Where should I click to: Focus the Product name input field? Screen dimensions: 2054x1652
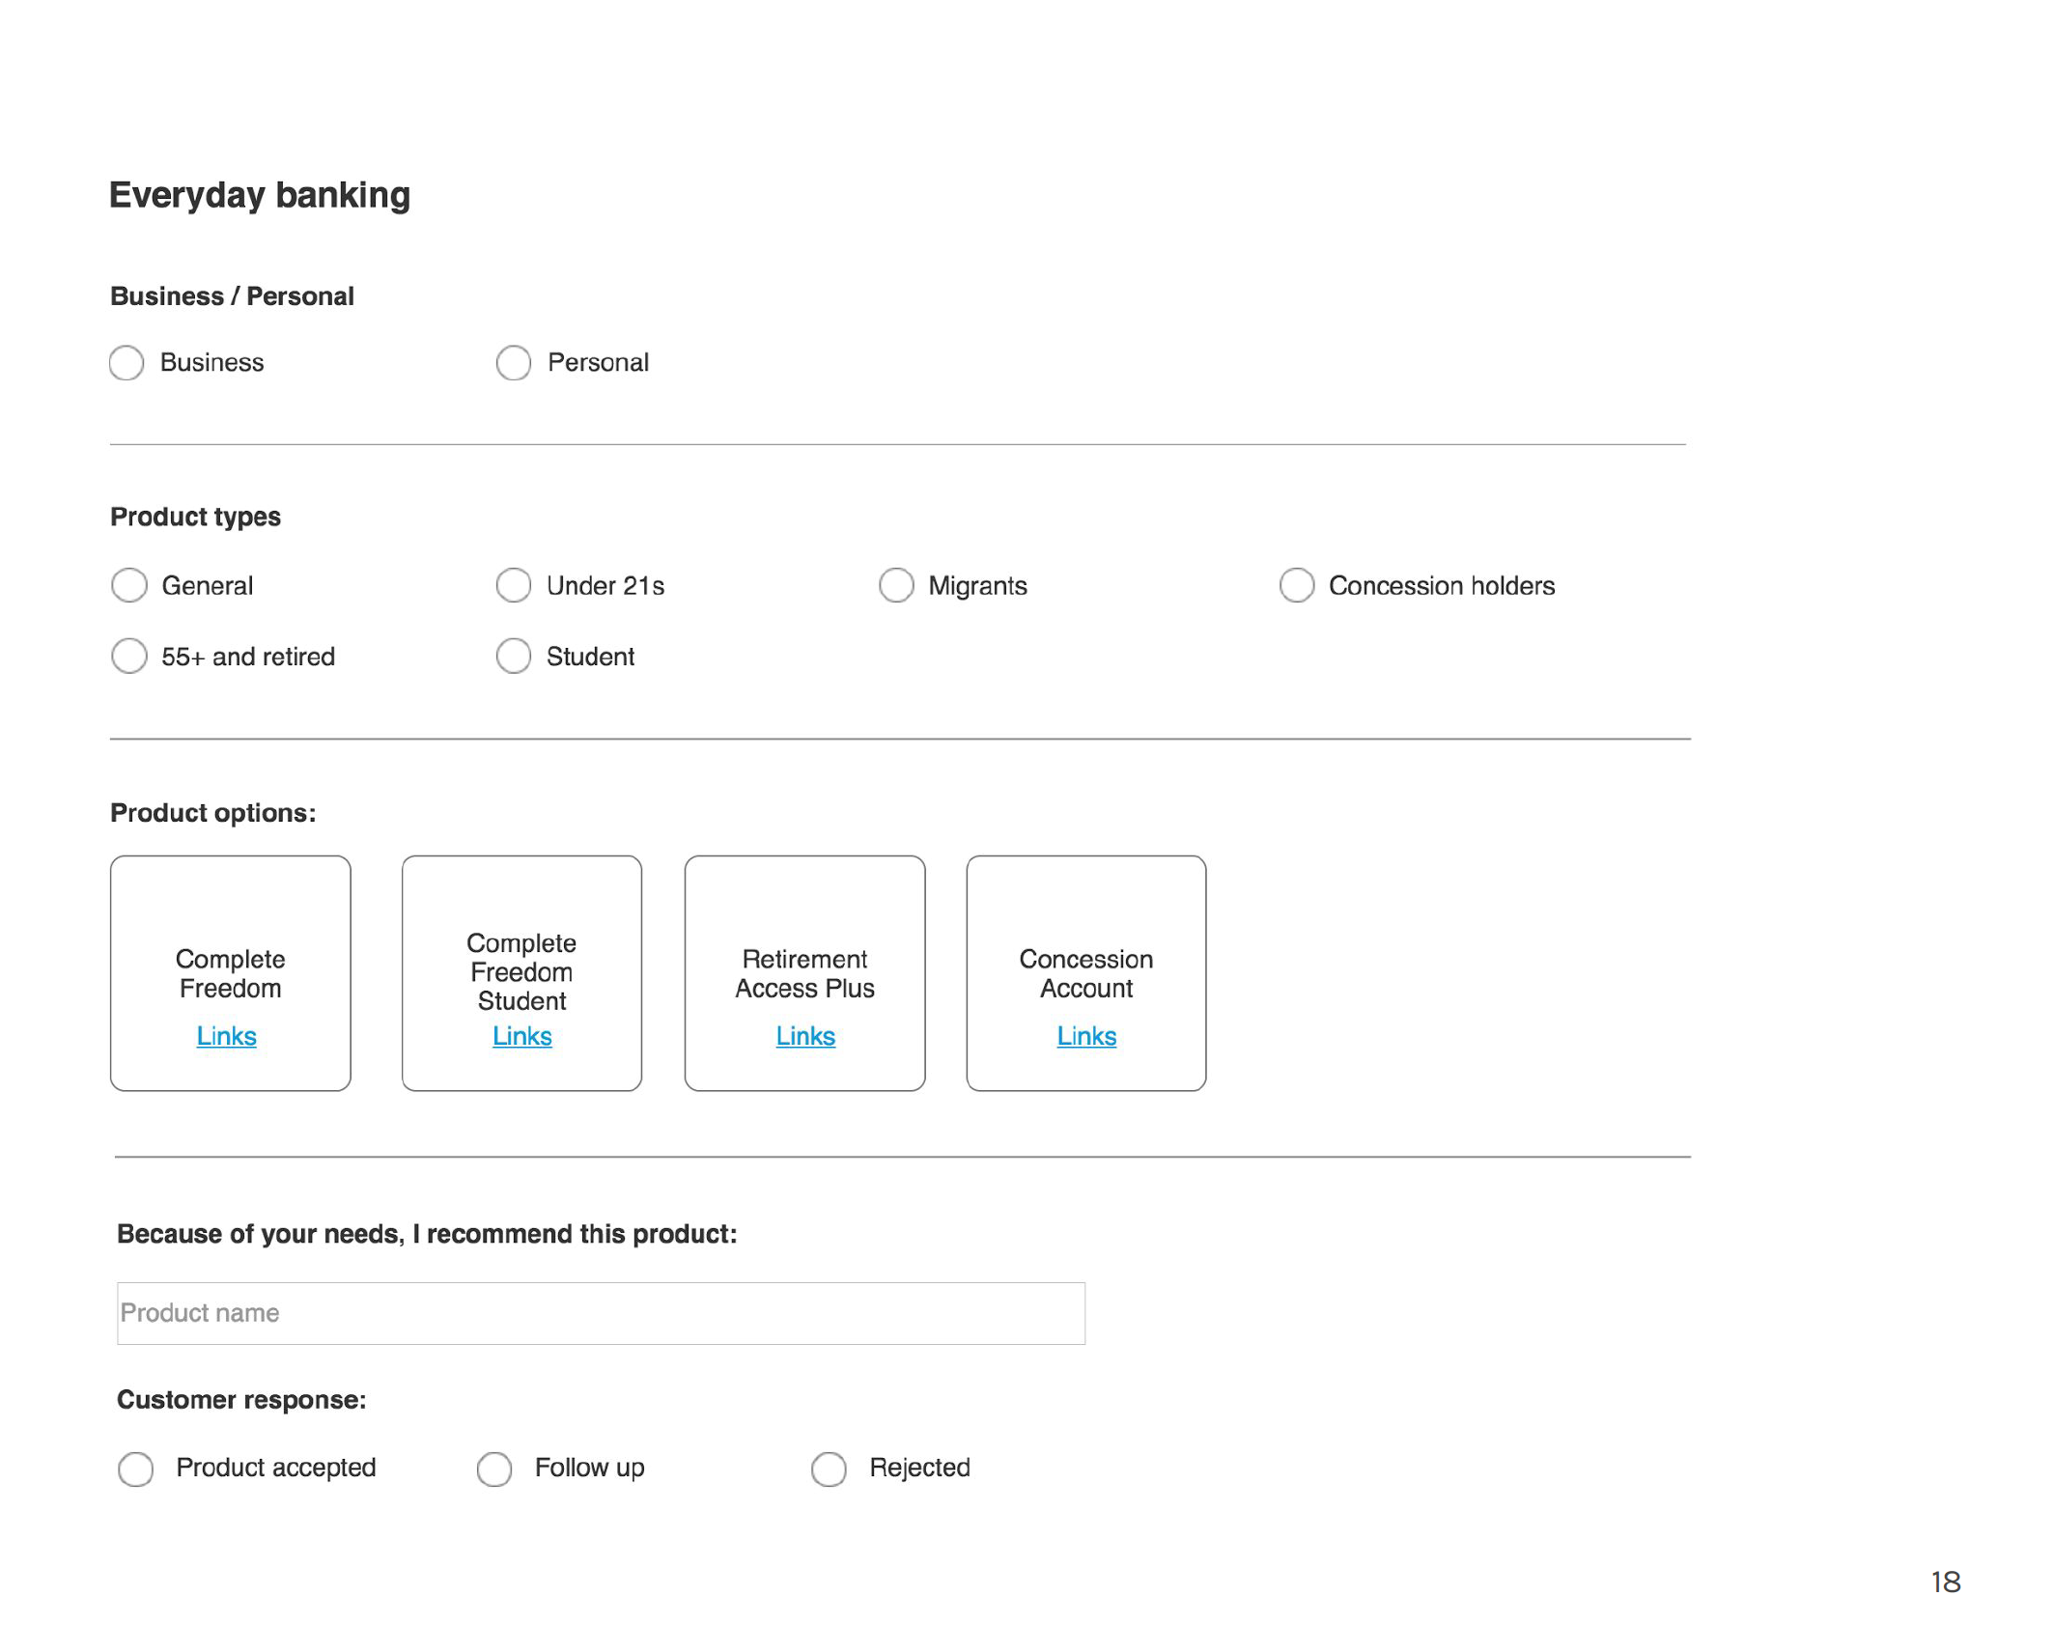(601, 1313)
